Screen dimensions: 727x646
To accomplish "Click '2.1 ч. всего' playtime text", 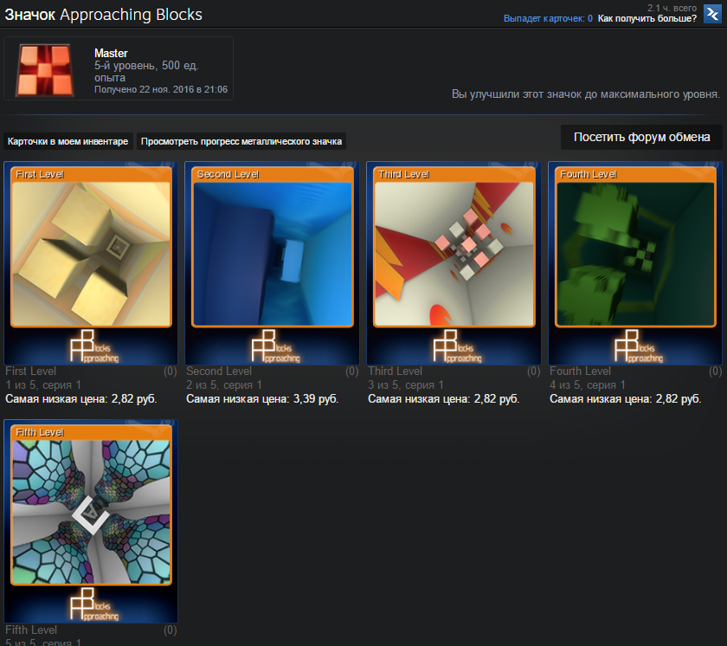I will click(672, 8).
